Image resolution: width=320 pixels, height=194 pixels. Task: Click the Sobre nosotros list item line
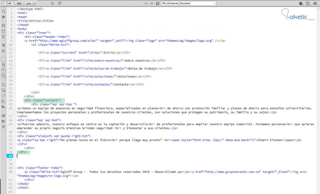point(102,60)
